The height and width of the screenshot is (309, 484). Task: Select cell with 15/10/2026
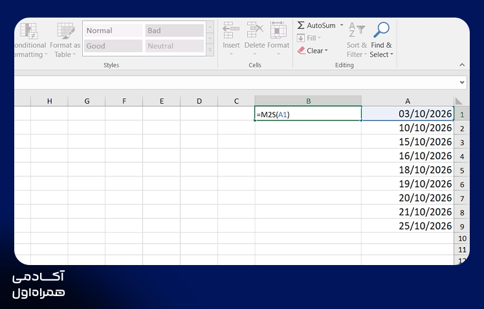(x=408, y=142)
